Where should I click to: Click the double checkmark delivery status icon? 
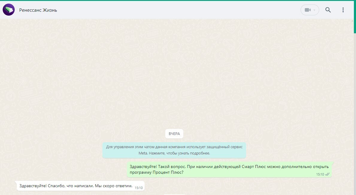(x=327, y=174)
